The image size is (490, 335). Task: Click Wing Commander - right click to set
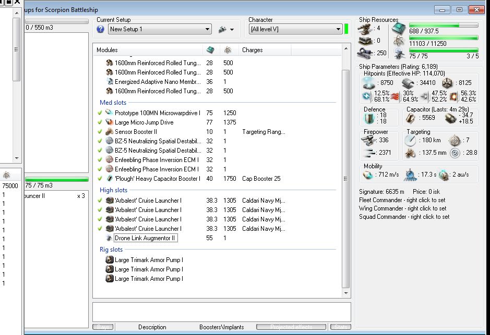[x=403, y=208]
